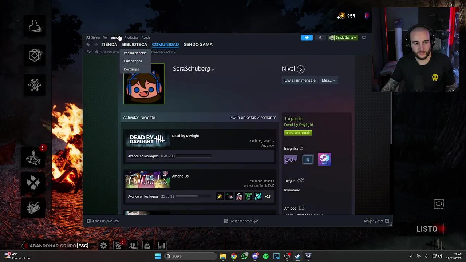Reload the Steam page
The image size is (466, 262).
[88, 52]
